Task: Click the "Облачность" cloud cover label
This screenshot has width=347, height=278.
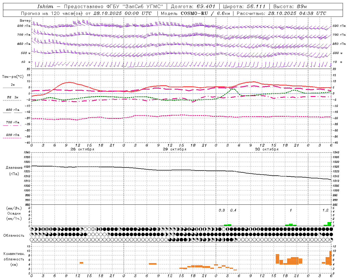Action: point(14,236)
